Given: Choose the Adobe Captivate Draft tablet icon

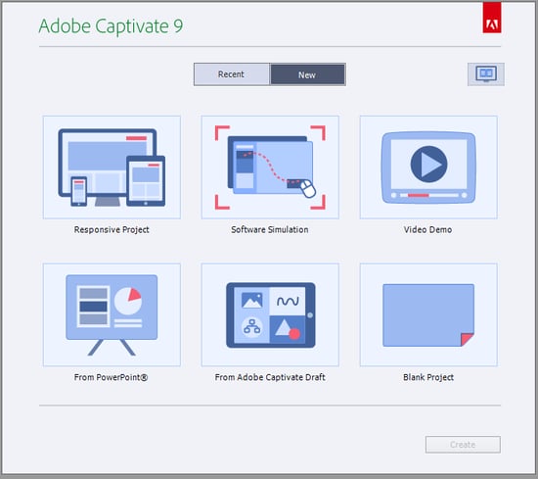Looking at the screenshot, I should coord(270,314).
